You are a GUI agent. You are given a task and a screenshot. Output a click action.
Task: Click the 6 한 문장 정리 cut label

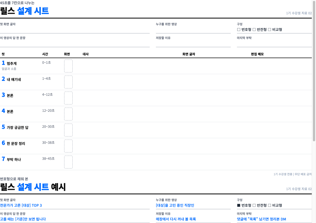click(14, 143)
